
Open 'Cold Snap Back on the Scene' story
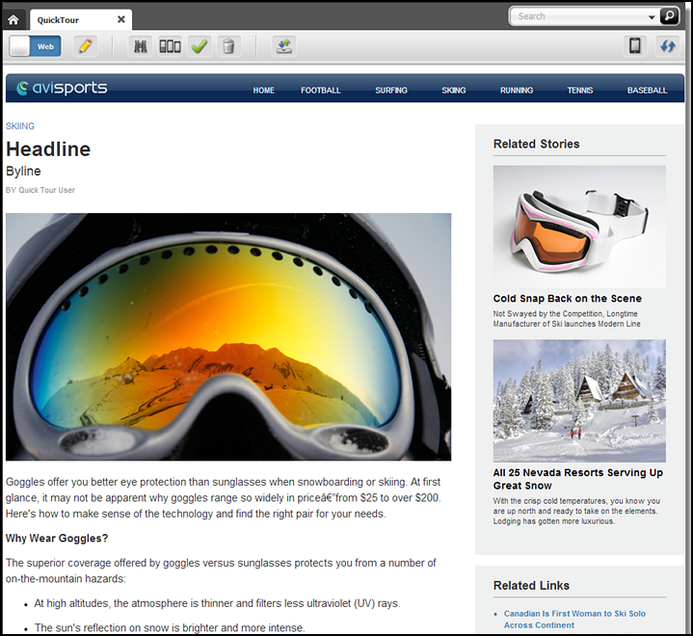click(x=568, y=299)
